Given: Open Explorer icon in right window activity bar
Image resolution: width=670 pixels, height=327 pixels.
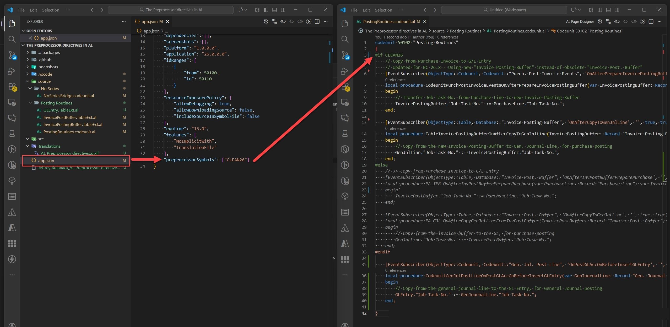Looking at the screenshot, I should (x=345, y=24).
